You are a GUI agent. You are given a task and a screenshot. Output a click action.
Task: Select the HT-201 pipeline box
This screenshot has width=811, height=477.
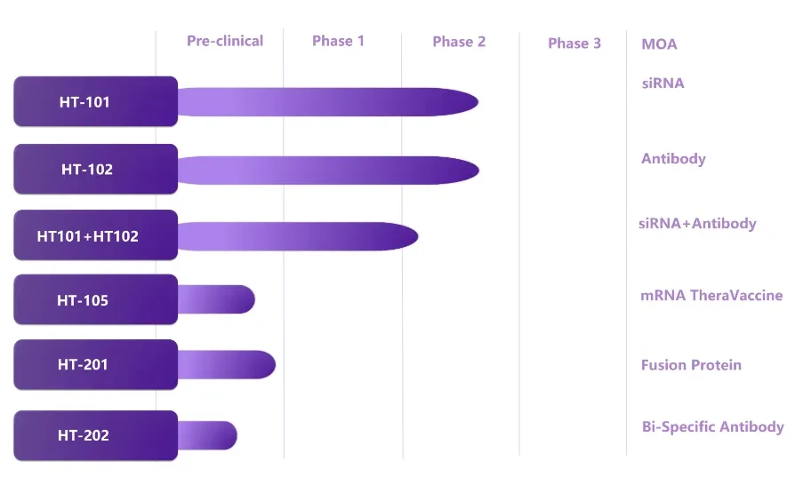pos(96,364)
